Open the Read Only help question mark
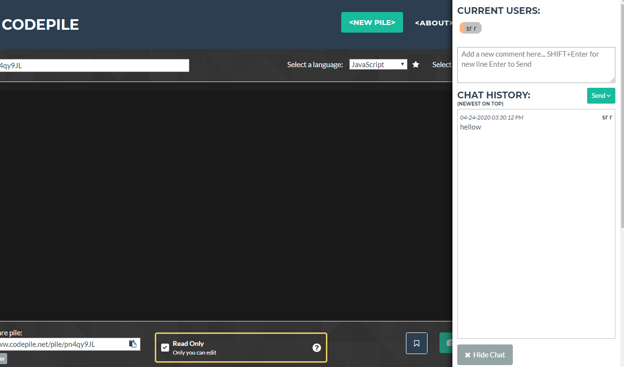Screen dimensions: 624x367 (316, 348)
